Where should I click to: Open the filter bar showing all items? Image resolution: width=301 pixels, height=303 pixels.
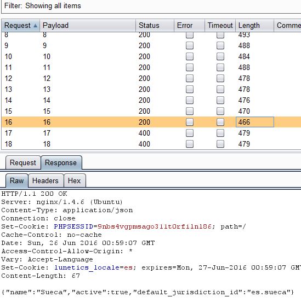tap(151, 6)
